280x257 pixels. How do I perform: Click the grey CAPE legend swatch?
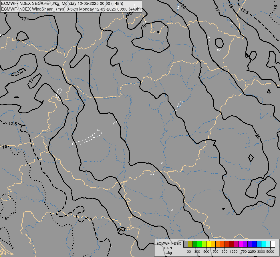pos(186,244)
